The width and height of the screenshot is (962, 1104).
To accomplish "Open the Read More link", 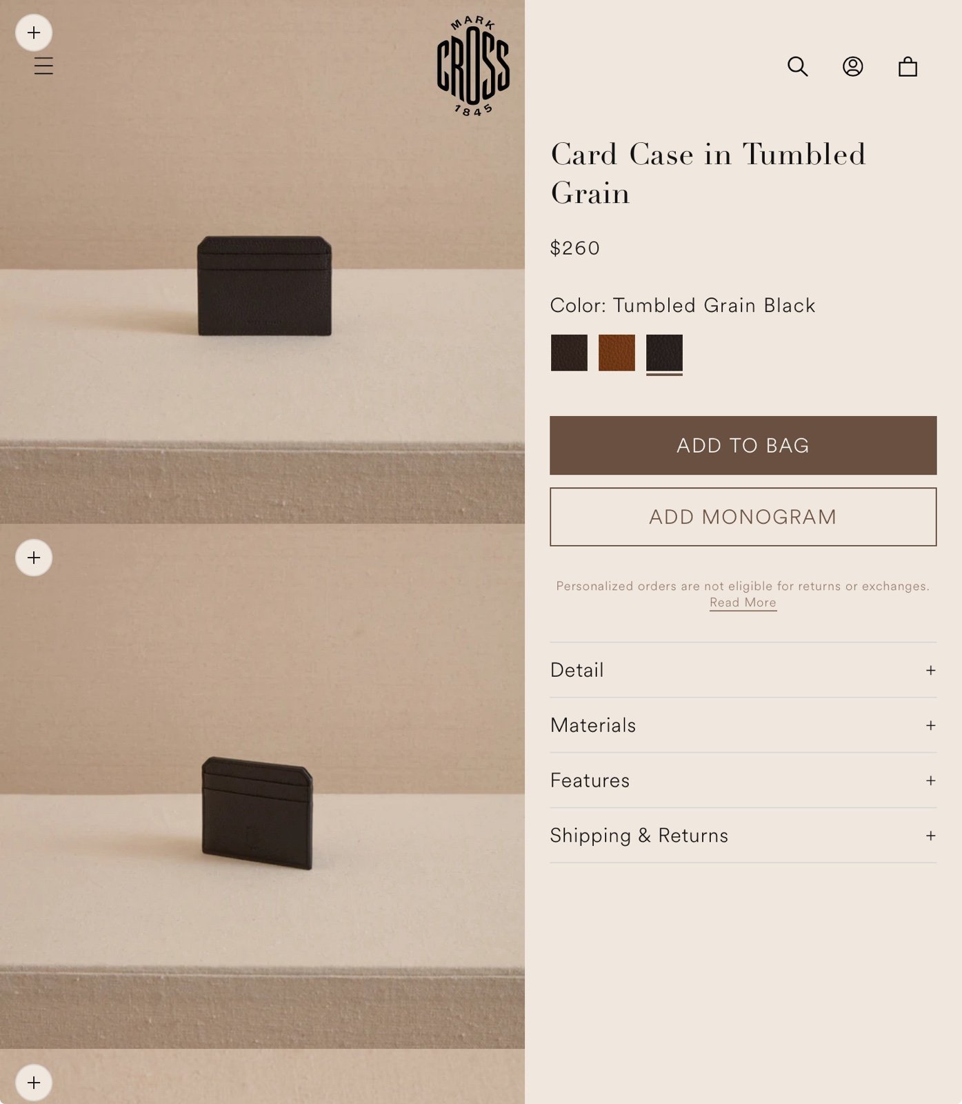I will [743, 602].
